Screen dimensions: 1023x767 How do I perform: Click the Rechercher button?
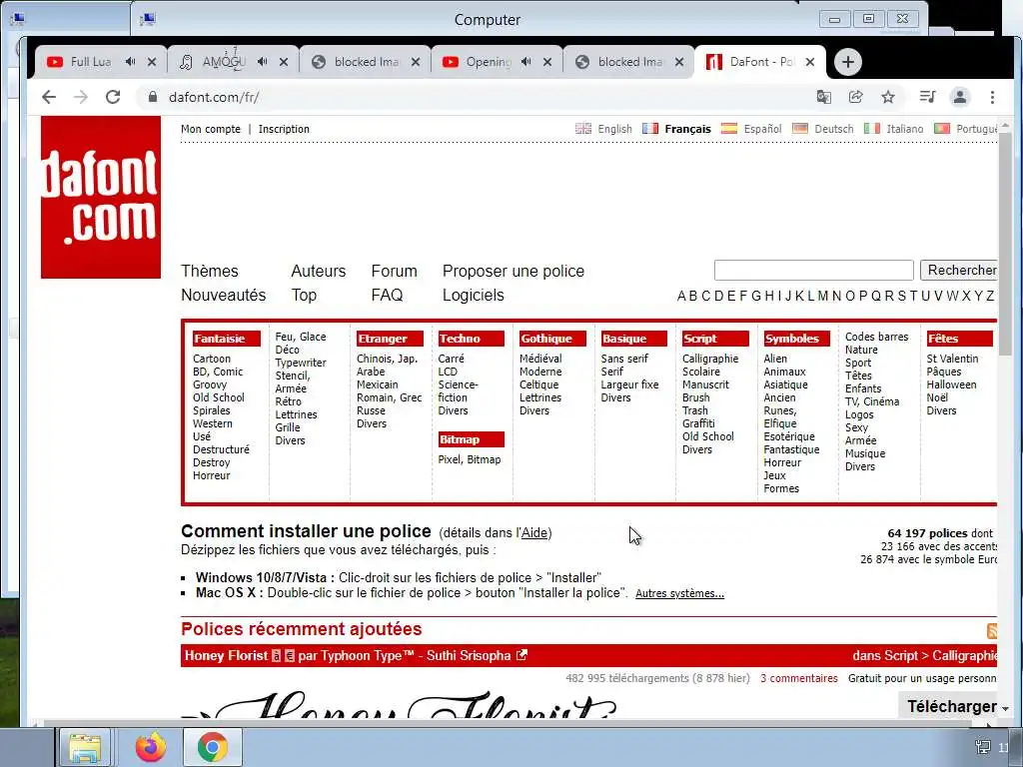click(959, 270)
